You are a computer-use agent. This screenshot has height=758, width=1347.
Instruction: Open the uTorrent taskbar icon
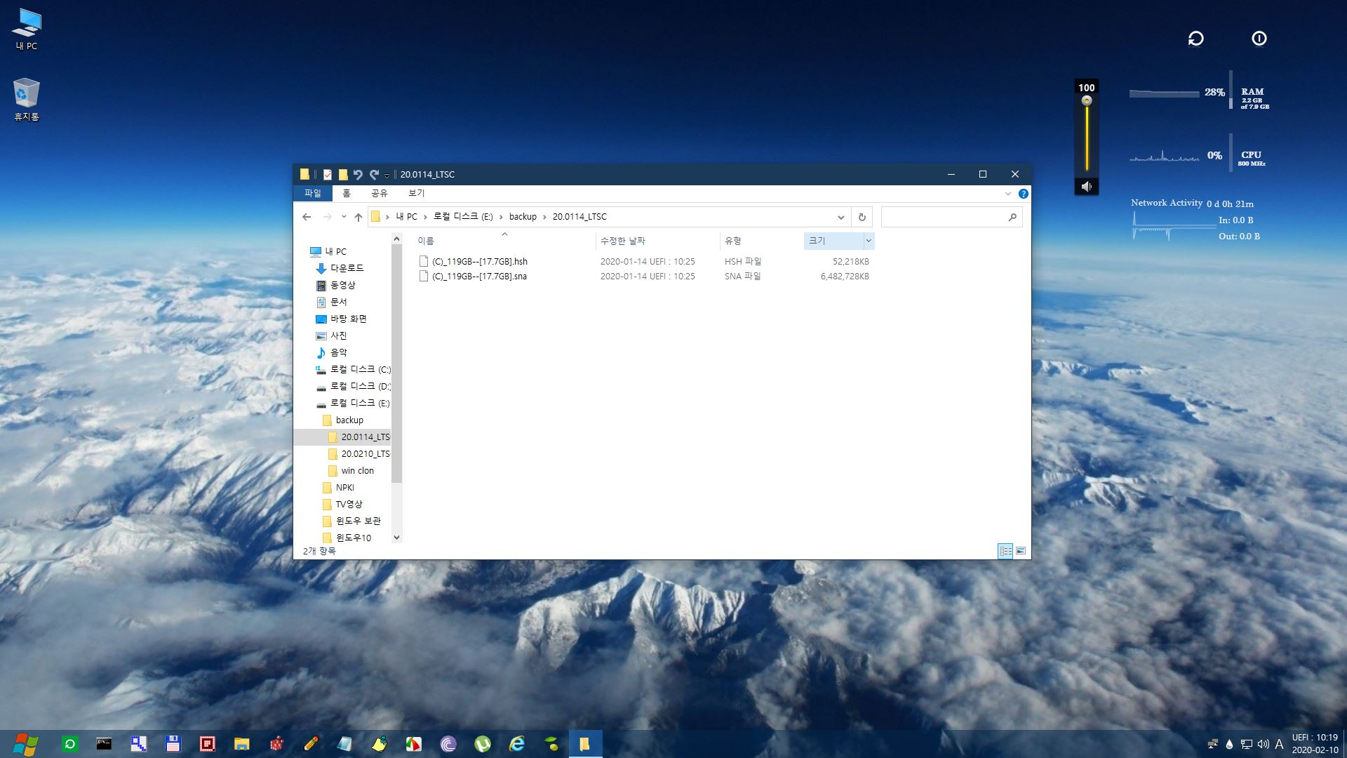483,744
